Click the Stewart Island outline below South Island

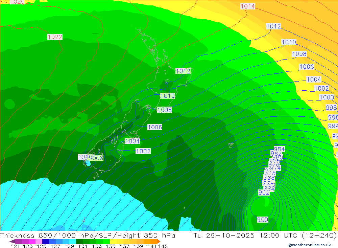click(96, 175)
